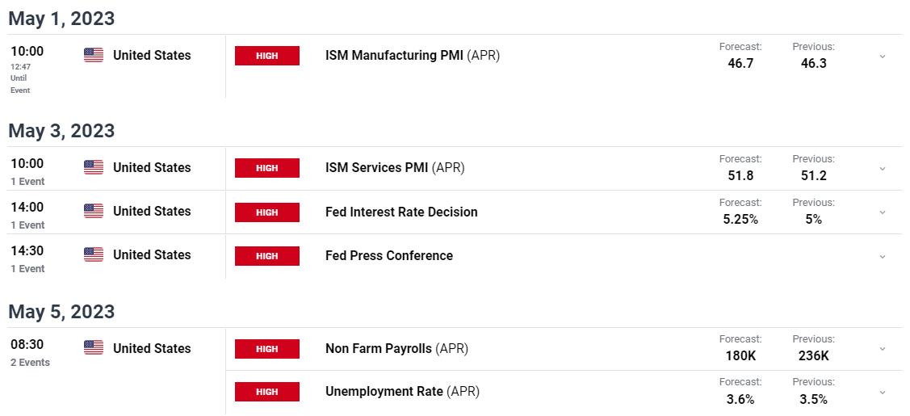Click the May 3, 2023 date heading

[62, 131]
